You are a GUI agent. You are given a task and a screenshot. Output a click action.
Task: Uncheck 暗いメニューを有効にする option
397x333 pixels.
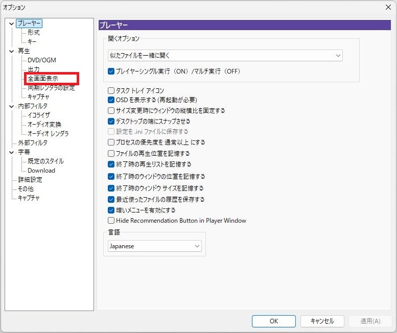111,210
